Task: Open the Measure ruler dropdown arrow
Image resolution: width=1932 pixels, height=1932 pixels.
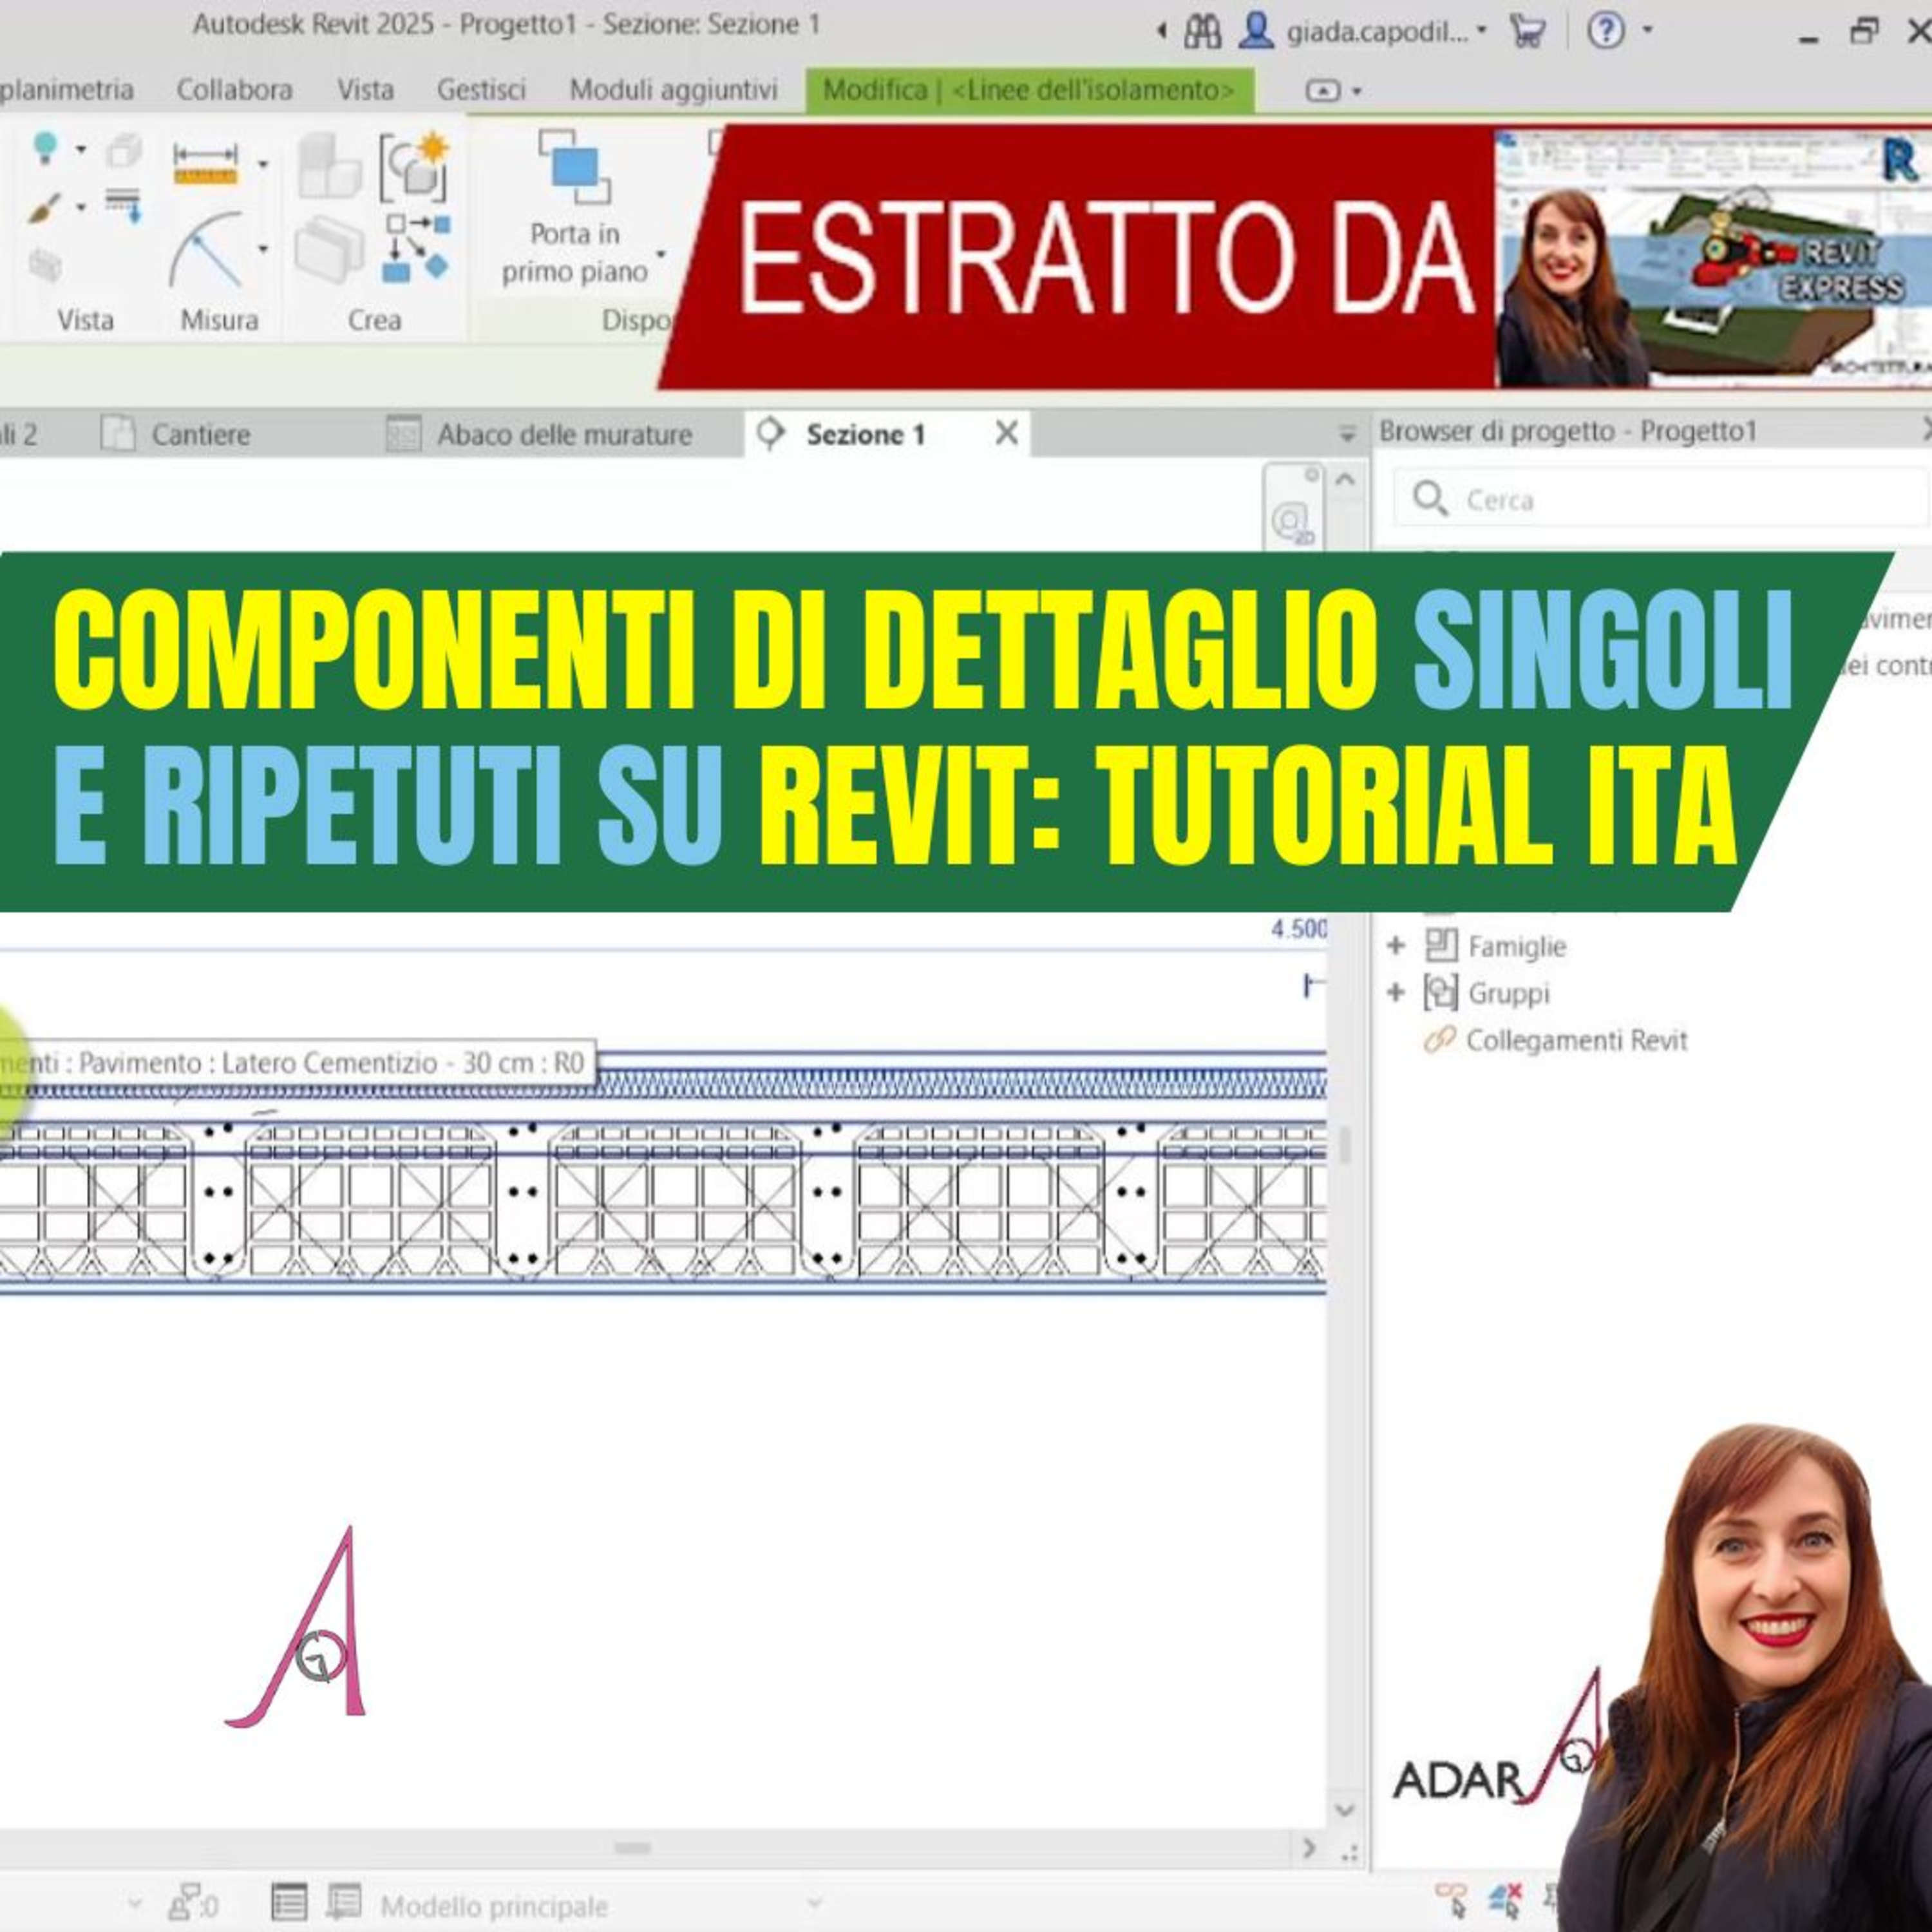Action: coord(262,164)
